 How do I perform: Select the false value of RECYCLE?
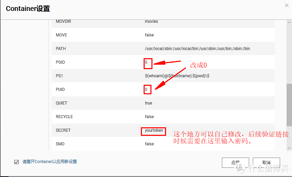click(x=149, y=117)
